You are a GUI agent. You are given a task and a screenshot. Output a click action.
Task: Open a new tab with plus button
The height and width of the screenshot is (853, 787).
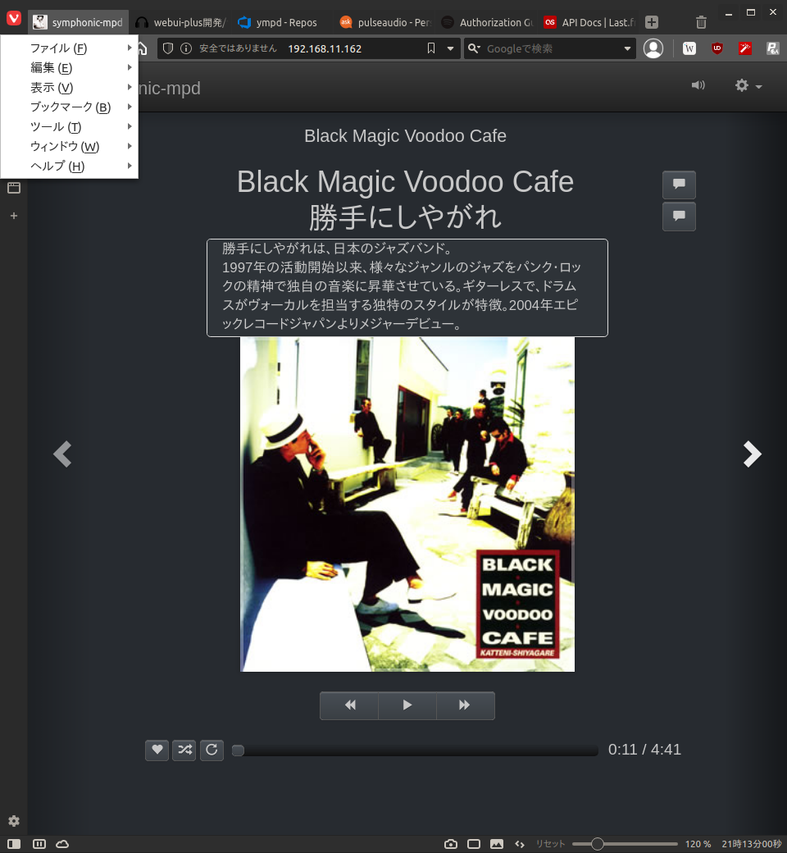(x=652, y=22)
